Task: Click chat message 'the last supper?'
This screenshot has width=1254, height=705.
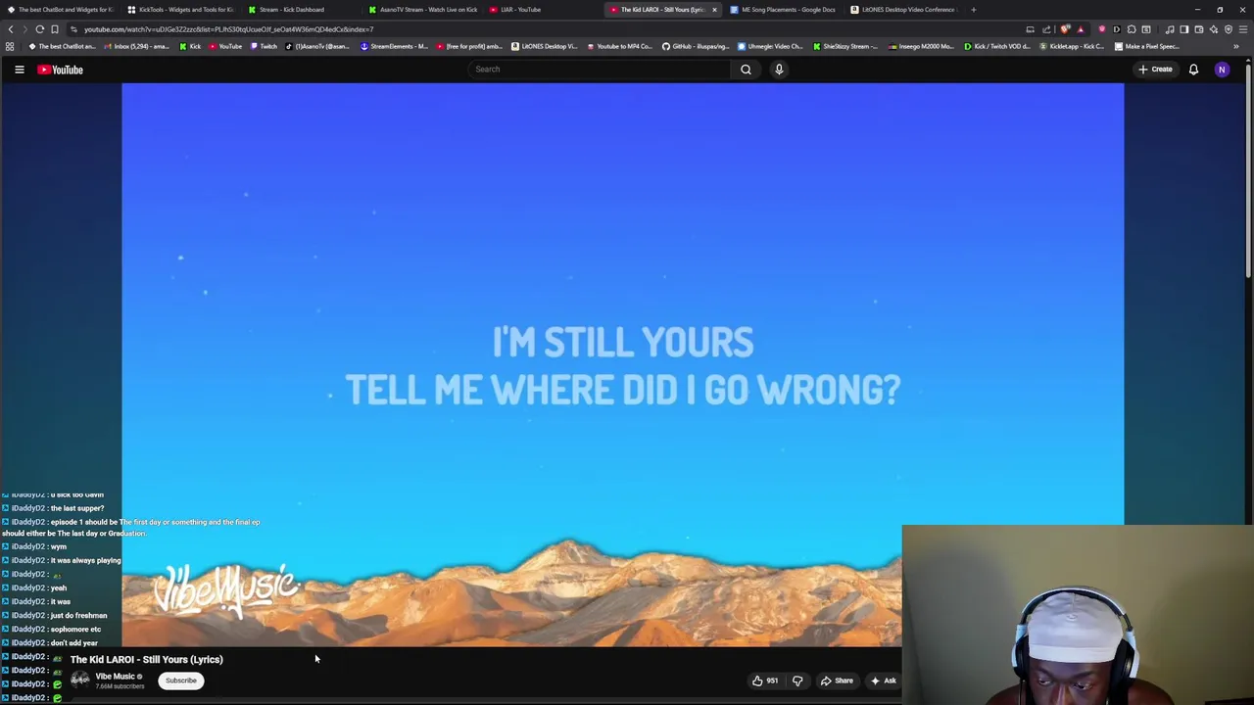Action: [77, 508]
